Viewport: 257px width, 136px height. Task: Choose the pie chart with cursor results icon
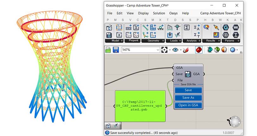[206, 28]
